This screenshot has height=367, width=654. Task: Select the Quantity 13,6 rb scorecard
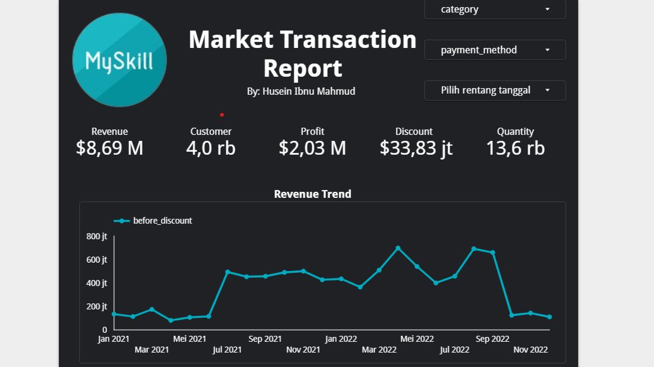tap(516, 142)
